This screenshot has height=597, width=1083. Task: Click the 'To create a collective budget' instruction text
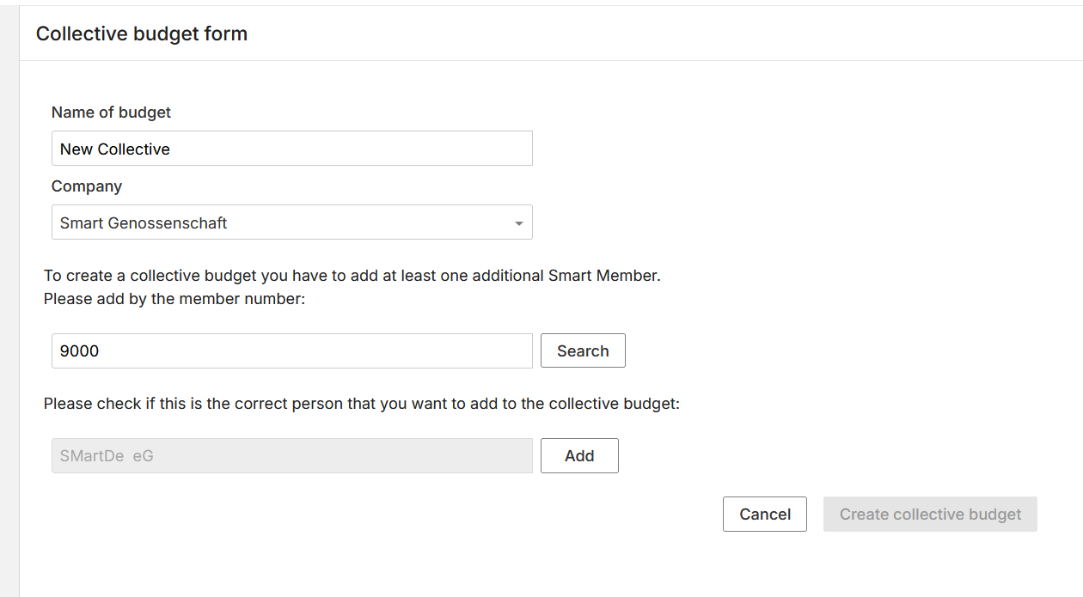(352, 277)
